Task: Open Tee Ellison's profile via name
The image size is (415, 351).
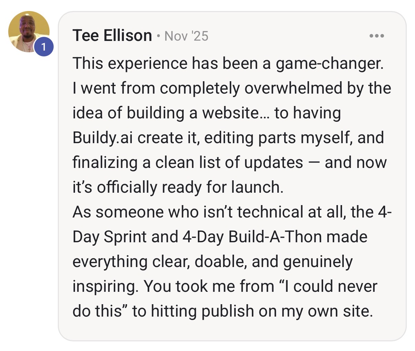Action: (x=112, y=36)
